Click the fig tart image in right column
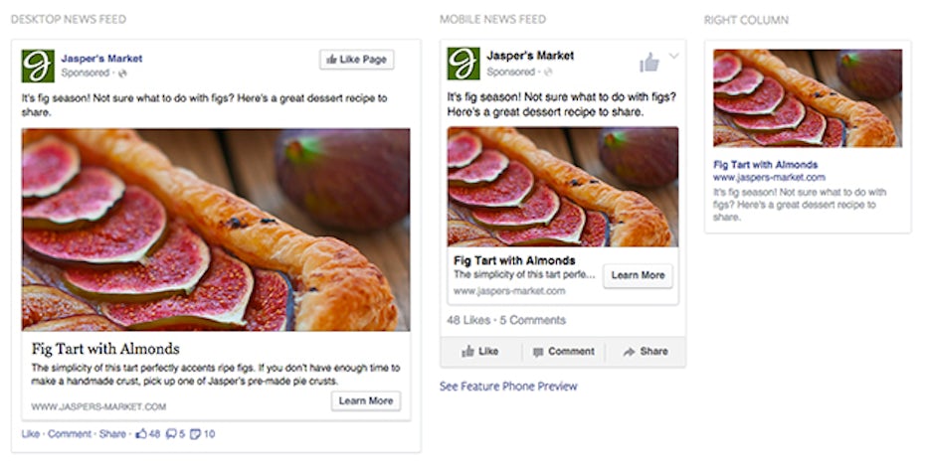Screen dimensions: 925x468 (x=807, y=98)
